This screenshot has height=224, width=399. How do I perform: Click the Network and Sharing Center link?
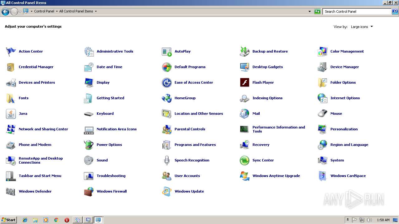[x=43, y=129]
